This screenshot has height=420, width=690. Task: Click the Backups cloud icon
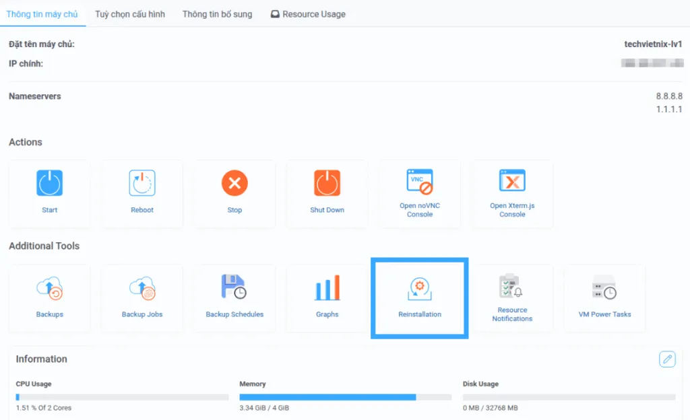tap(49, 287)
